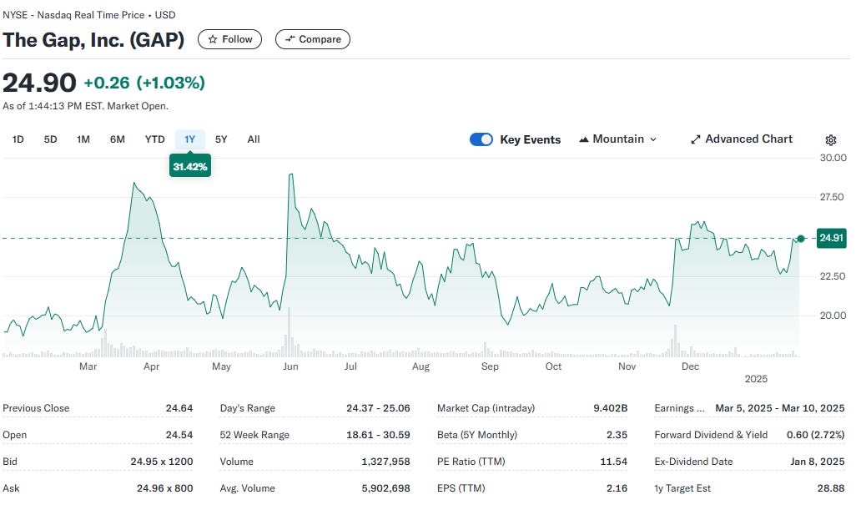Click the 24.91 current price chart label
This screenshot has width=856, height=505.
coord(832,238)
